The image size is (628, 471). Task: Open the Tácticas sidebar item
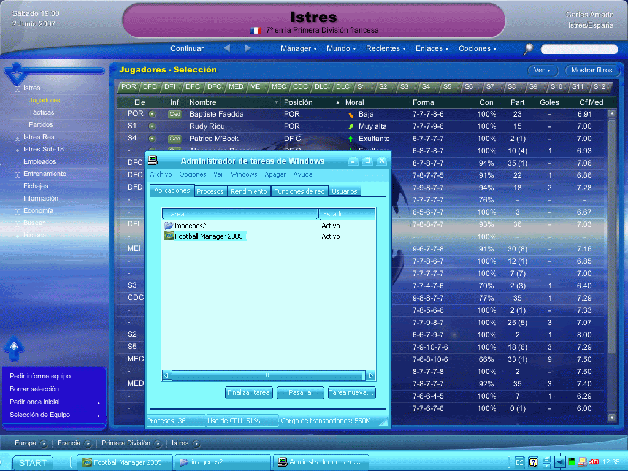(41, 113)
